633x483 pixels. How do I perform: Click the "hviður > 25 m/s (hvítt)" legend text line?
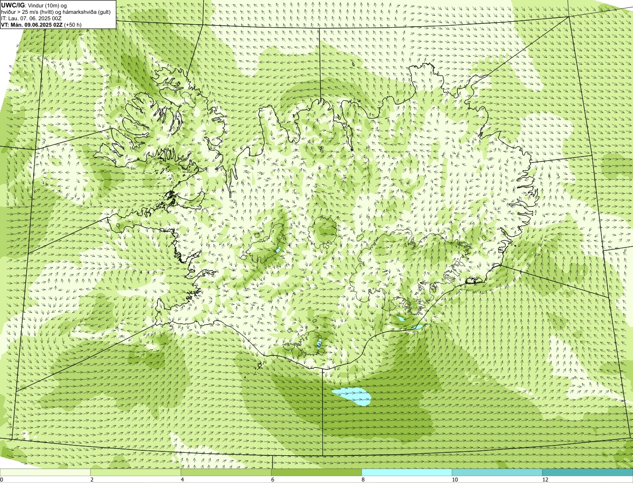pos(56,12)
